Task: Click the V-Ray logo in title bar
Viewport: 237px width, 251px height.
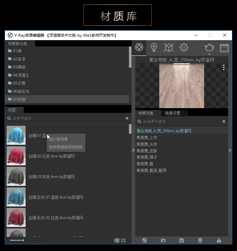Action: pos(10,35)
